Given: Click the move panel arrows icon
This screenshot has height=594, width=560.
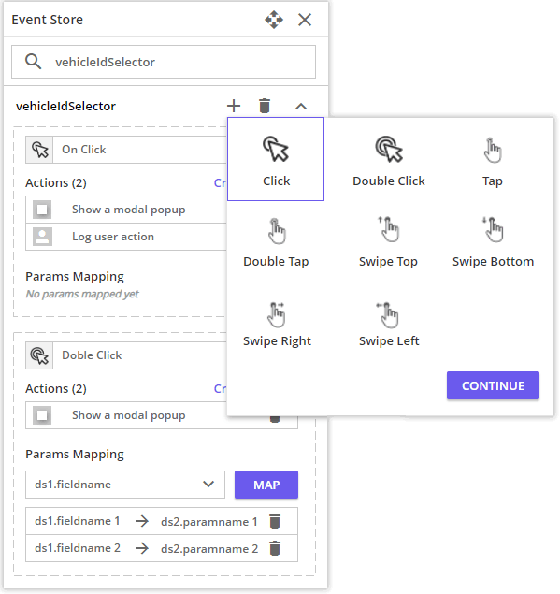Looking at the screenshot, I should 274,20.
